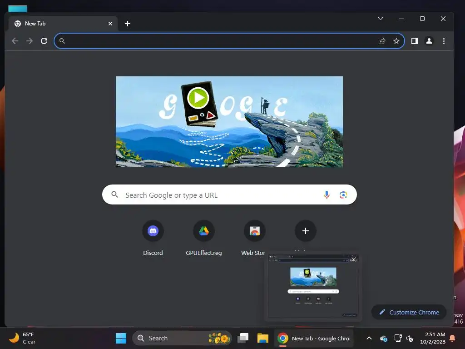Select the Chrome window preview thumbnail
Image resolution: width=465 pixels, height=349 pixels.
coord(313,287)
